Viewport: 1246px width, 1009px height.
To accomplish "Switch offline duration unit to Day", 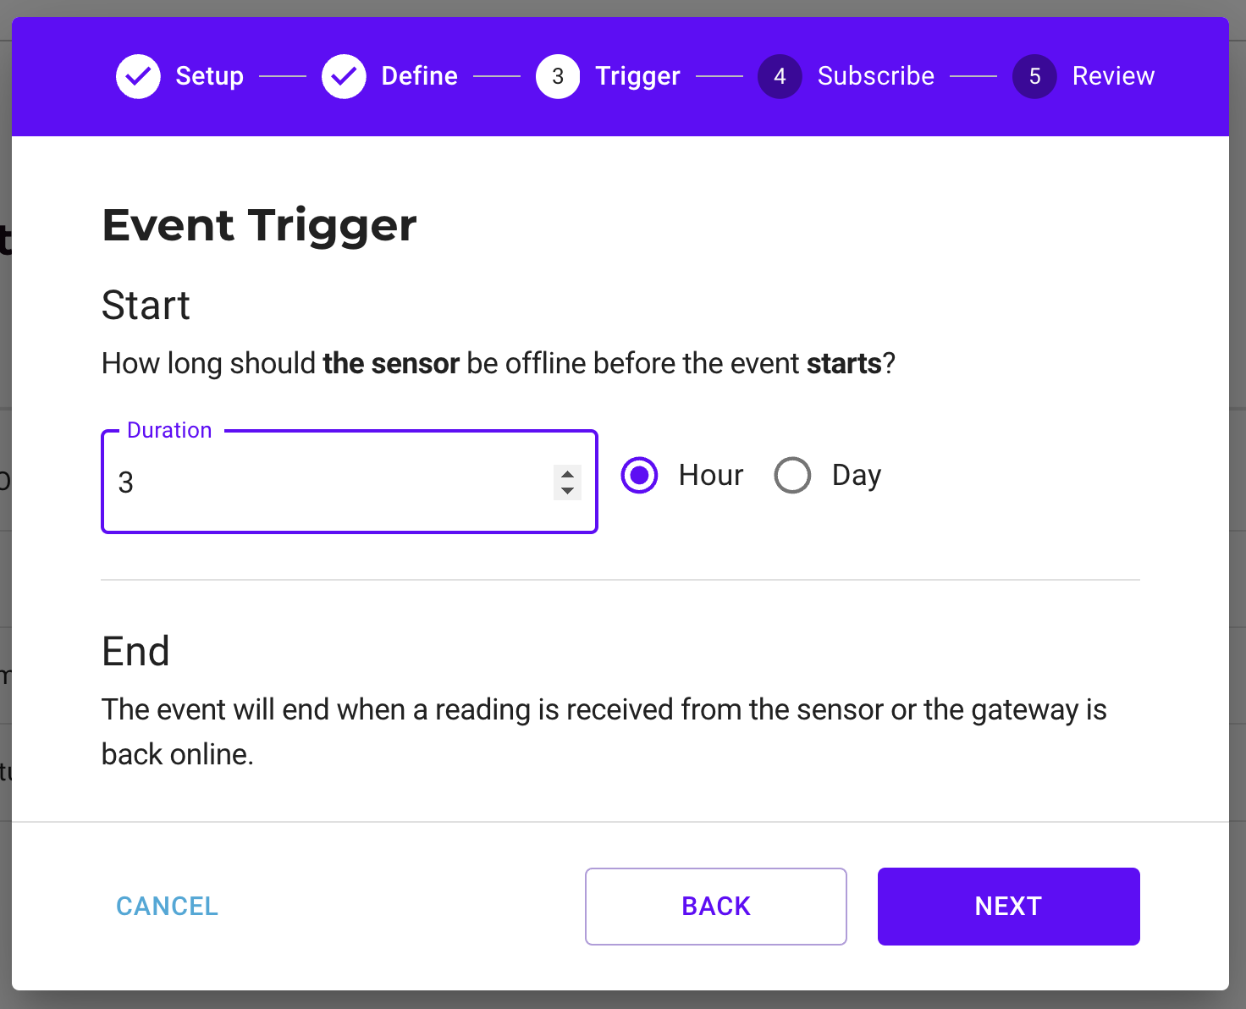I will pyautogui.click(x=792, y=475).
